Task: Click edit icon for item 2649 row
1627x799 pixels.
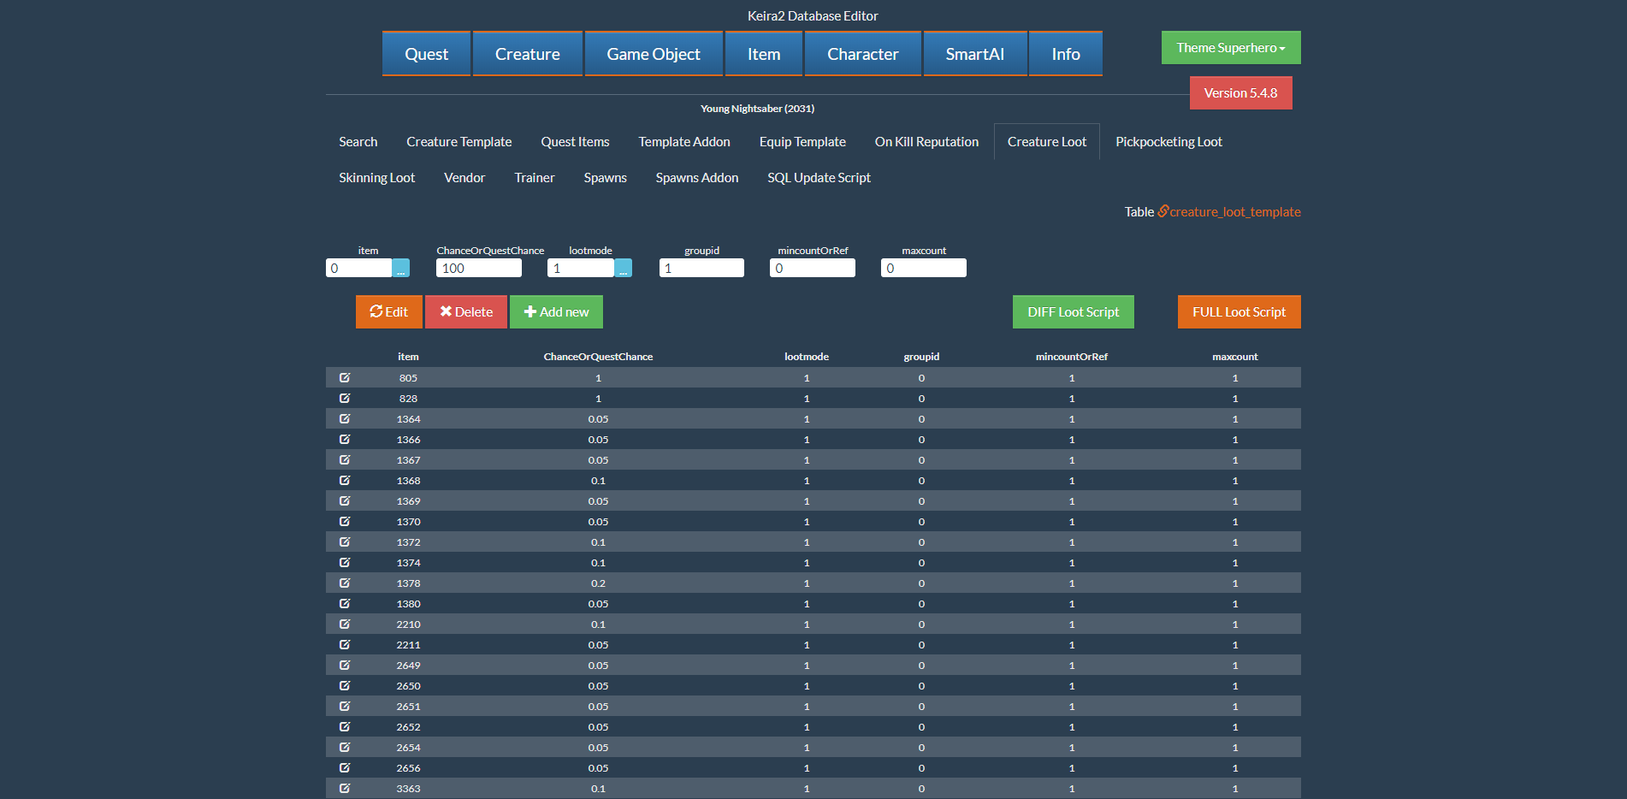Action: tap(345, 665)
